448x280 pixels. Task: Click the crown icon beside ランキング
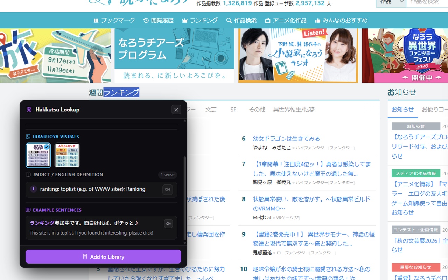click(185, 21)
